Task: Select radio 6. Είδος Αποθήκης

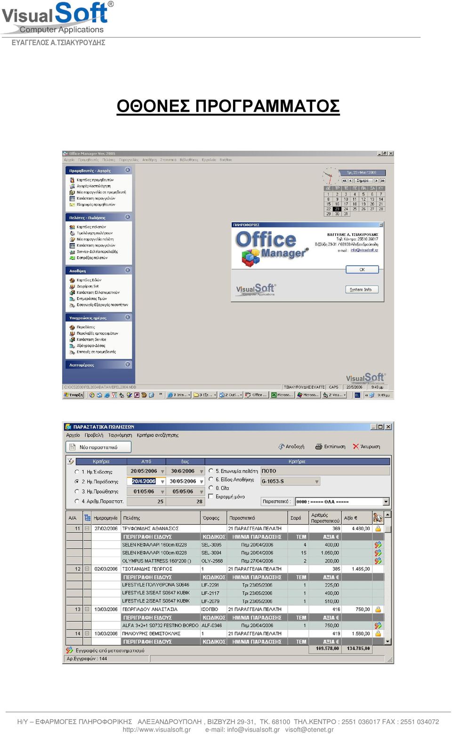Action: tap(211, 480)
